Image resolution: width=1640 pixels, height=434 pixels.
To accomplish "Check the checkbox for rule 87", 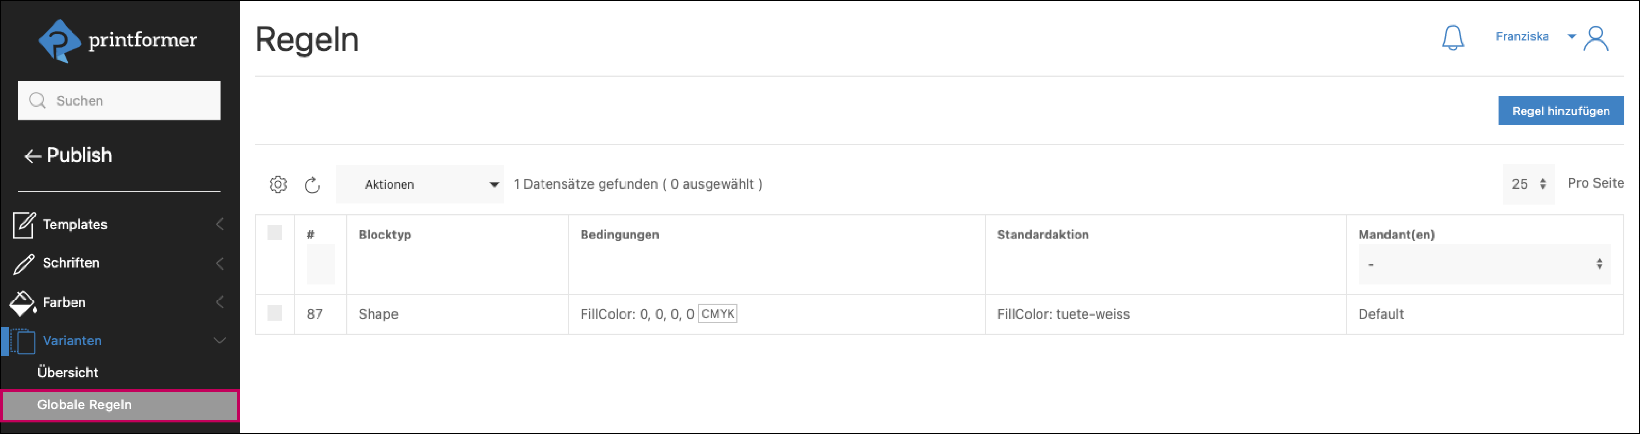I will pyautogui.click(x=275, y=313).
